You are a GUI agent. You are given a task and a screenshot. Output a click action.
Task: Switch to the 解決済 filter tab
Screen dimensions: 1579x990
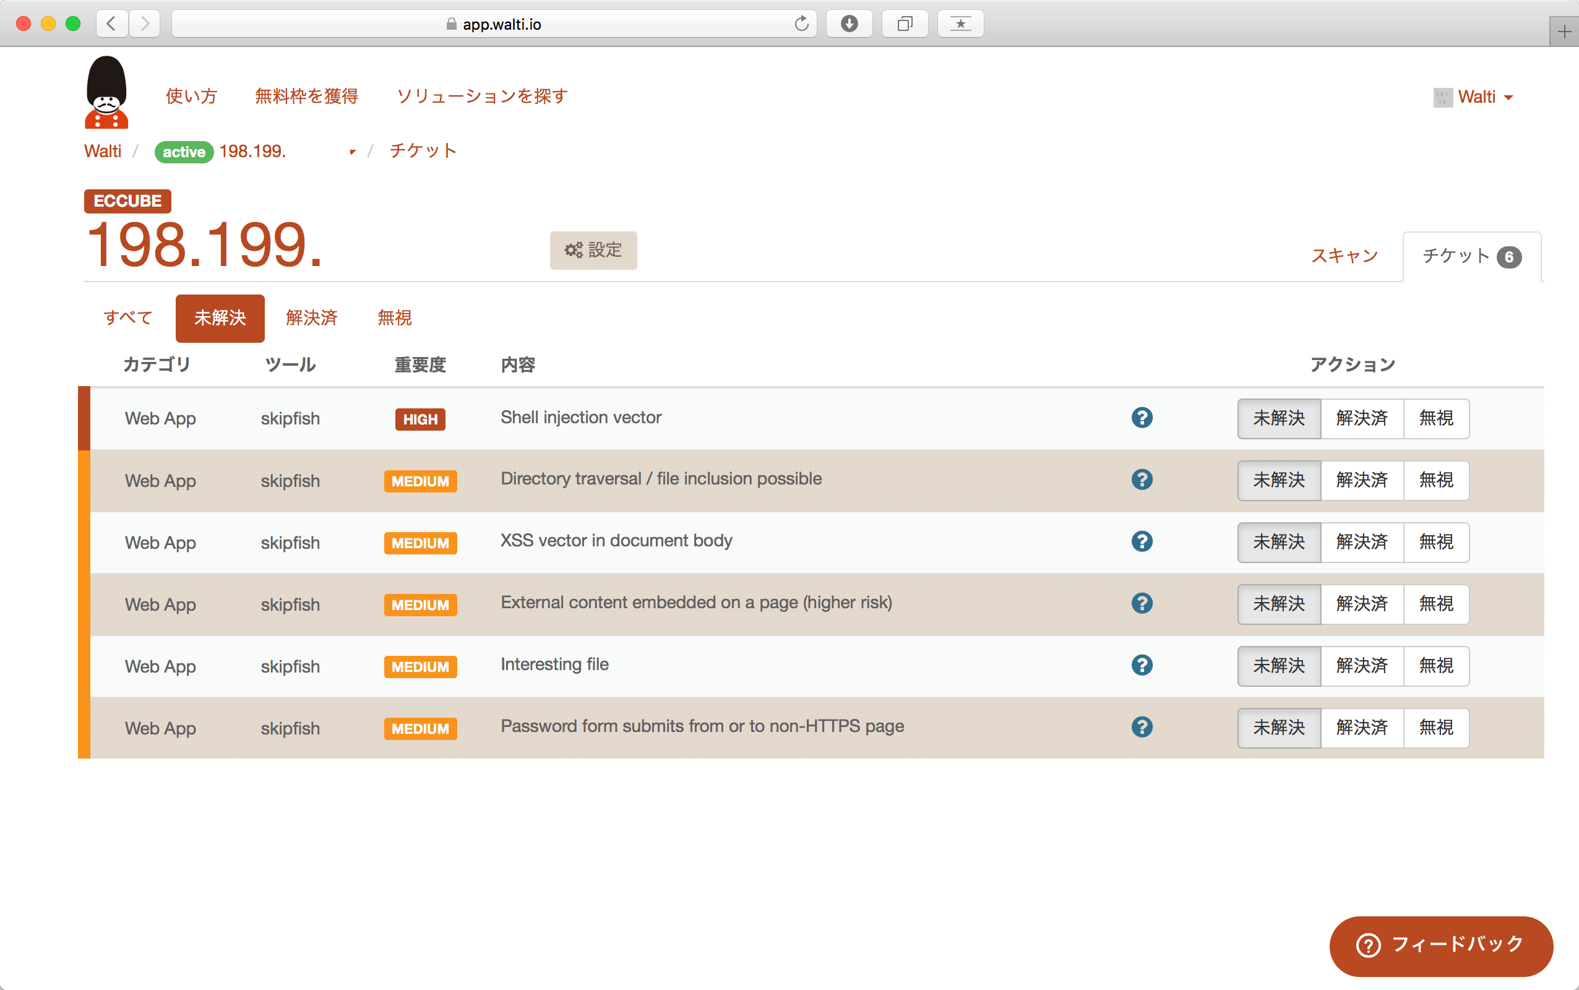pos(312,318)
